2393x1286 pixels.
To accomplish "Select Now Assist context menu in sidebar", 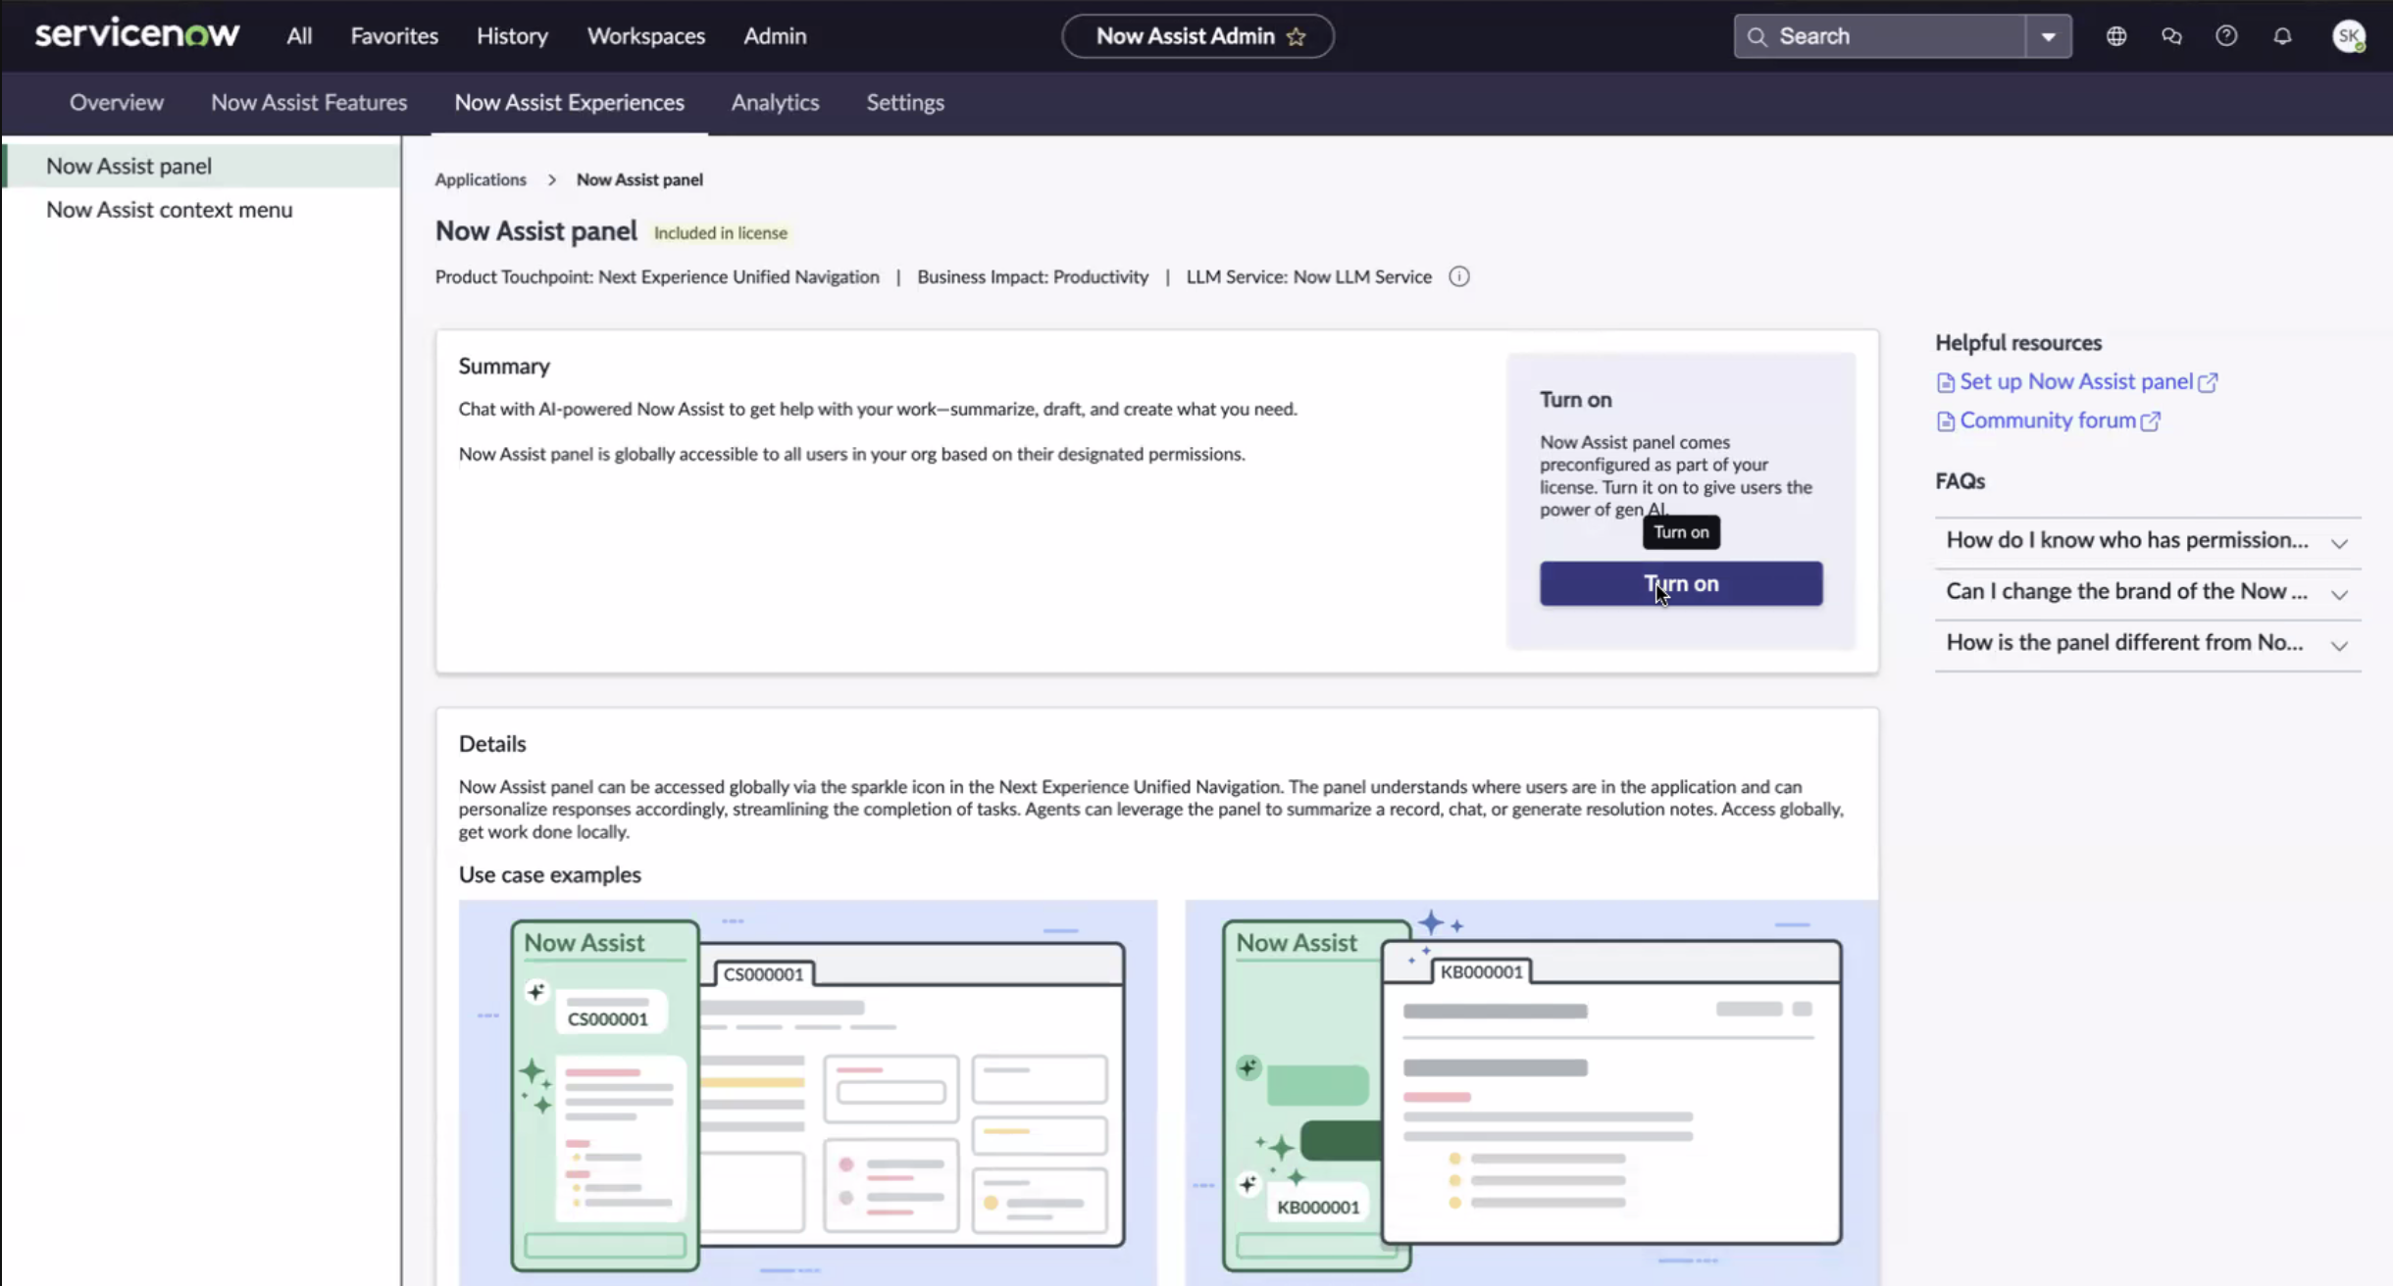I will click(x=202, y=210).
